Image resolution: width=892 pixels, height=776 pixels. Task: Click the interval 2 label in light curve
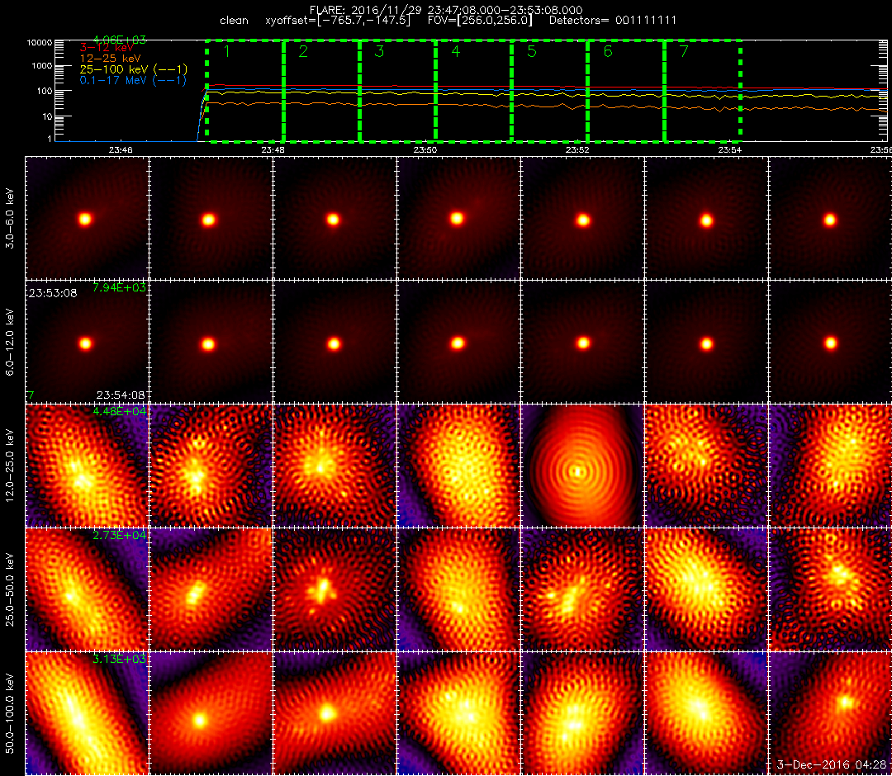pos(303,51)
